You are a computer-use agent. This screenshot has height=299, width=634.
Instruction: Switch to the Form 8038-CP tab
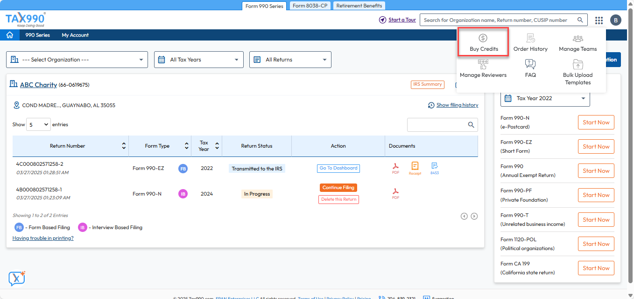pyautogui.click(x=310, y=6)
